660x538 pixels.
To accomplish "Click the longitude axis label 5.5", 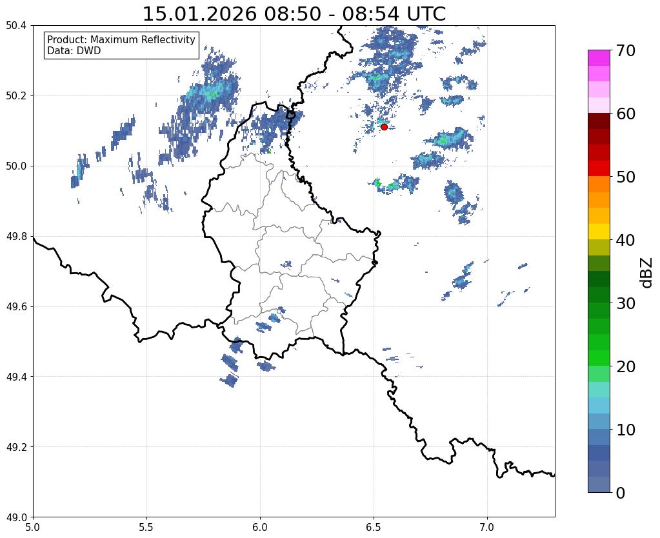I will pos(146,527).
